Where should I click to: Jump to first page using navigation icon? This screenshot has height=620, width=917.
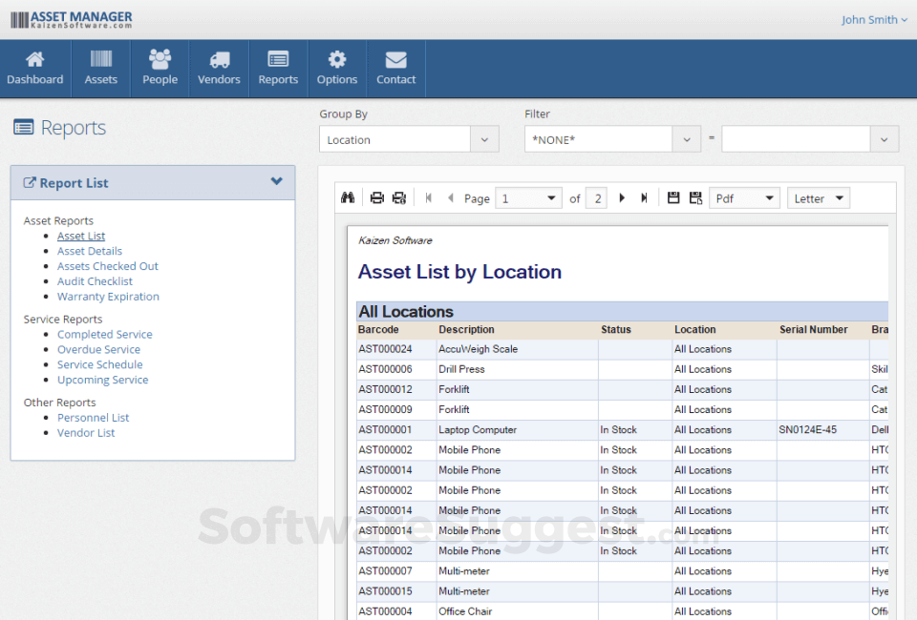(427, 197)
